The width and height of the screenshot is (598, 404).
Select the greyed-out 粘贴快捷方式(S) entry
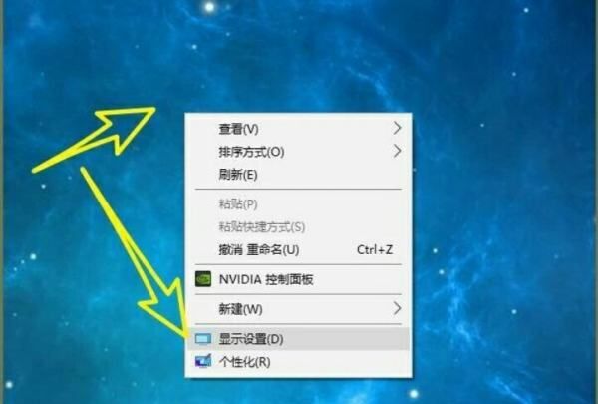click(298, 227)
